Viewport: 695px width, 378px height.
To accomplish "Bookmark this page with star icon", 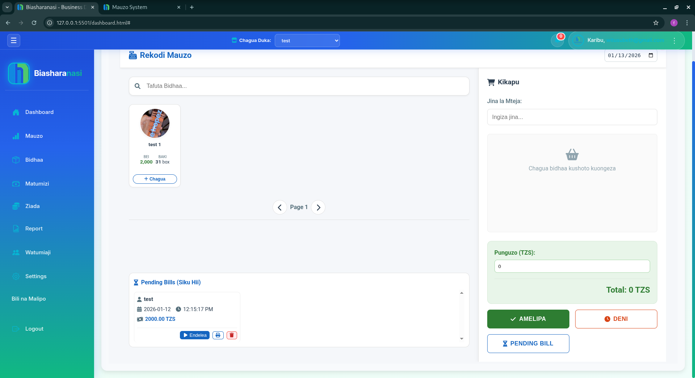I will click(x=656, y=23).
